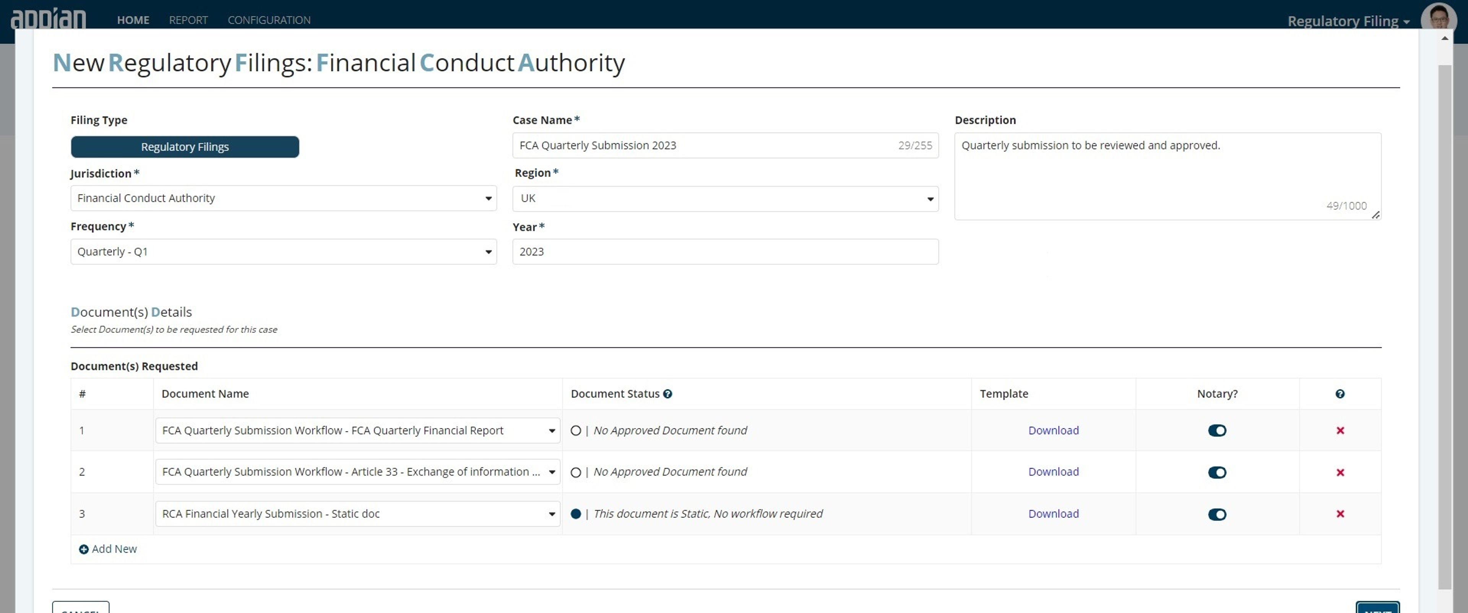Click the Appian logo
The width and height of the screenshot is (1468, 613).
point(49,19)
